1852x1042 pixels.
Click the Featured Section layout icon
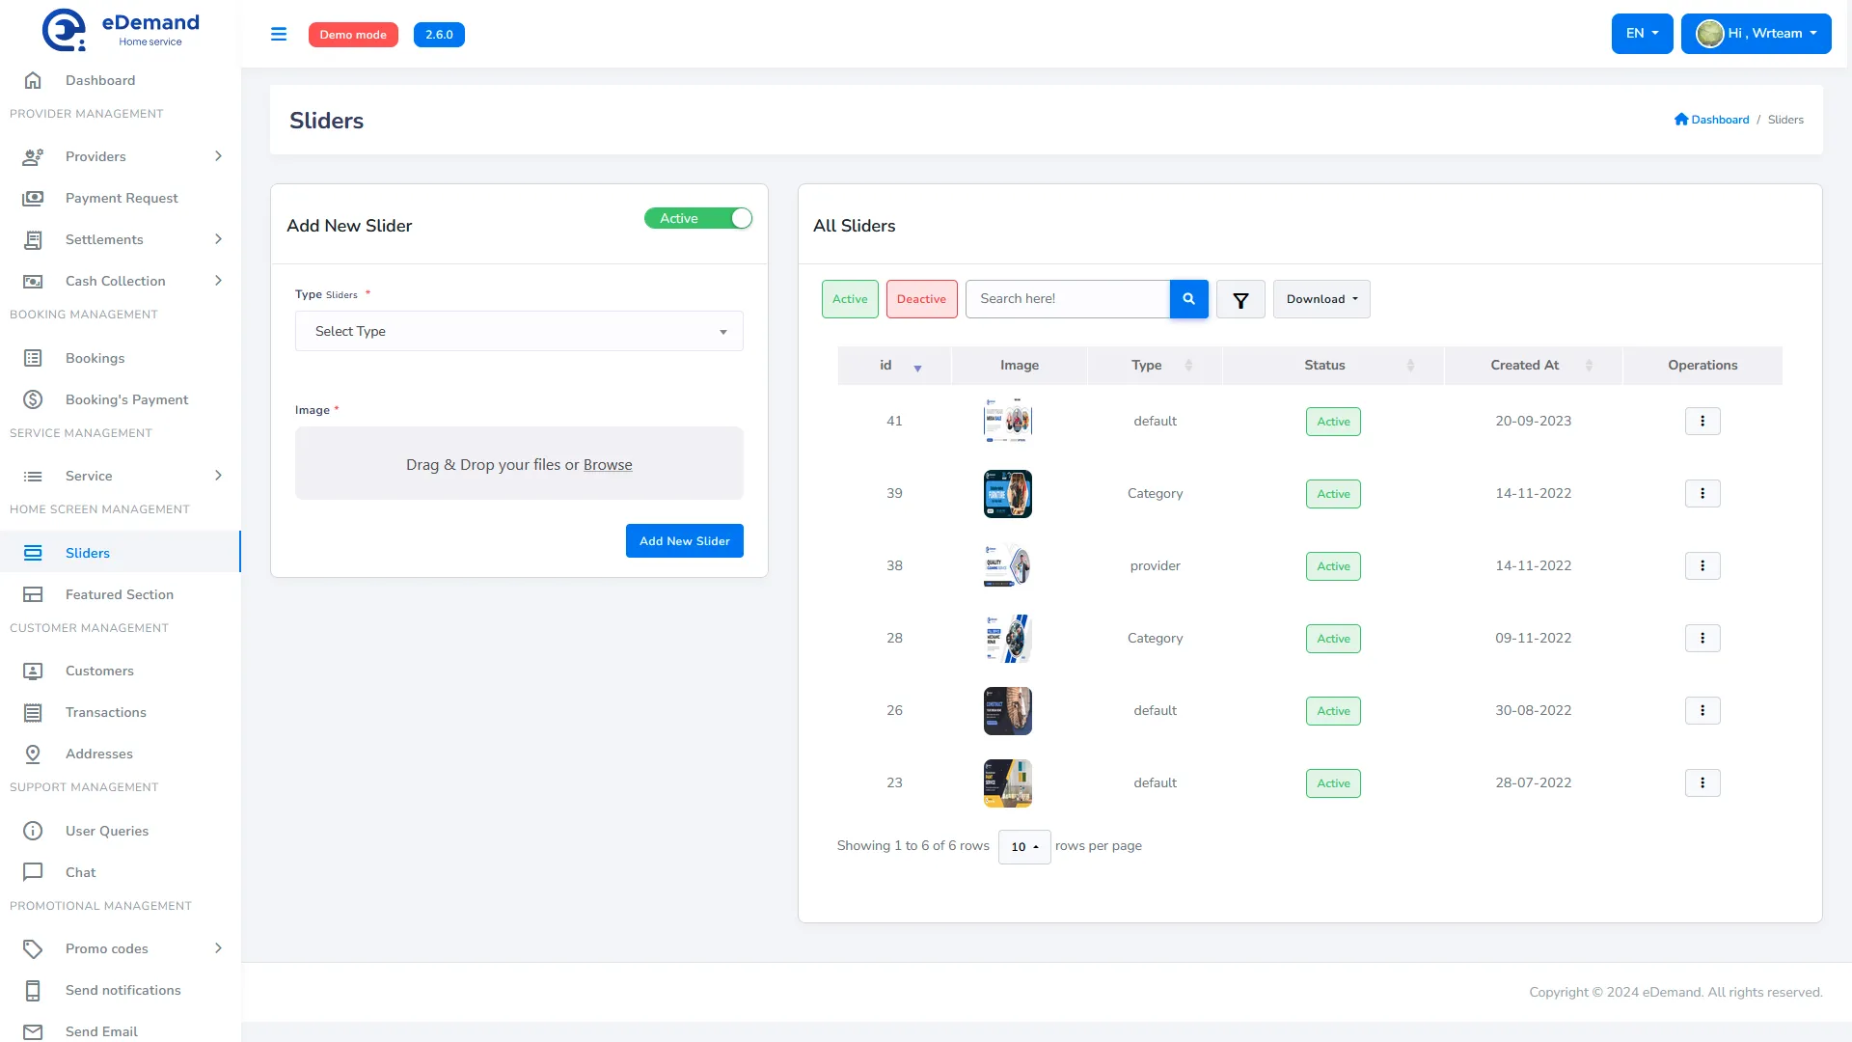pos(33,594)
